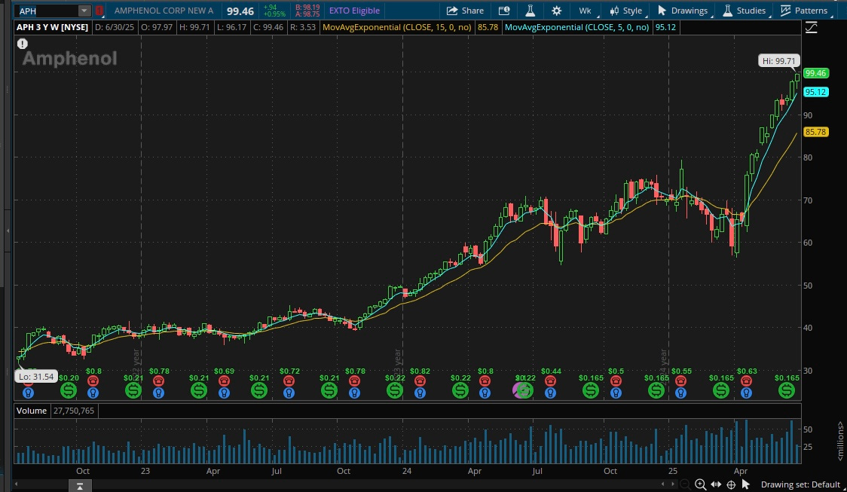847x492 pixels.
Task: Click the chart line icon at top right
Action: 812,28
